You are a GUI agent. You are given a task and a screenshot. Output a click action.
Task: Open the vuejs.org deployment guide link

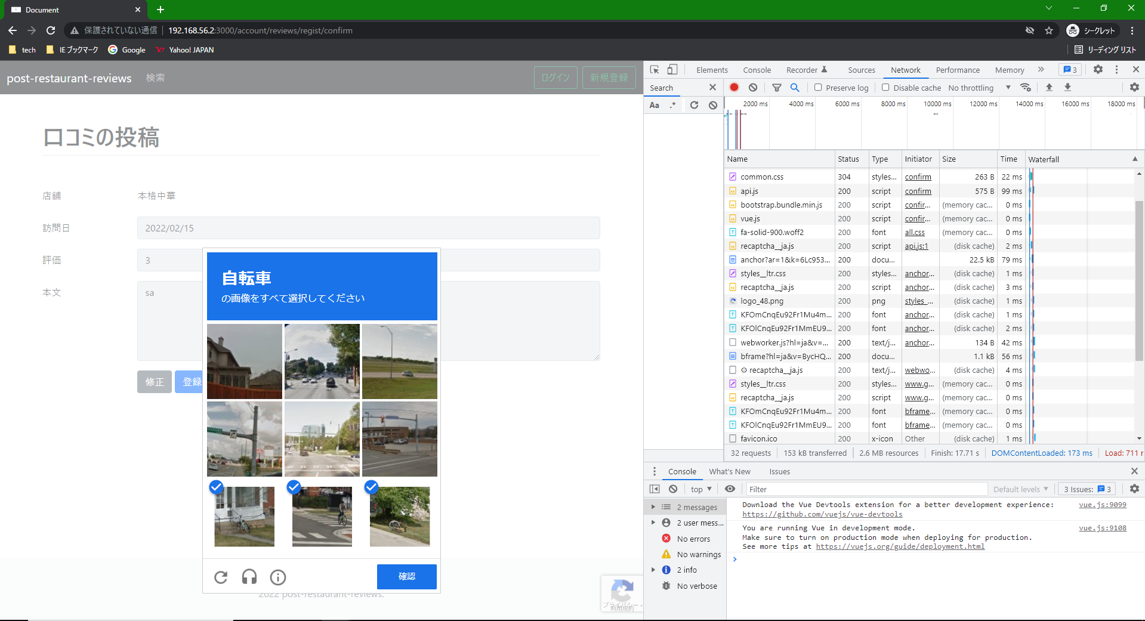point(900,546)
